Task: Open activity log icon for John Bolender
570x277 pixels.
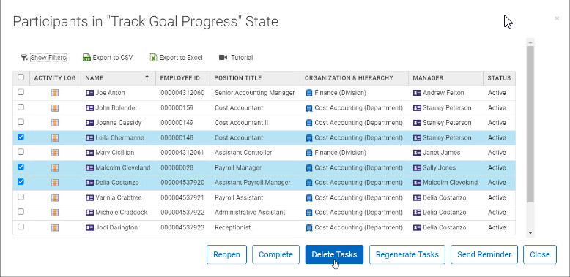Action: point(55,108)
